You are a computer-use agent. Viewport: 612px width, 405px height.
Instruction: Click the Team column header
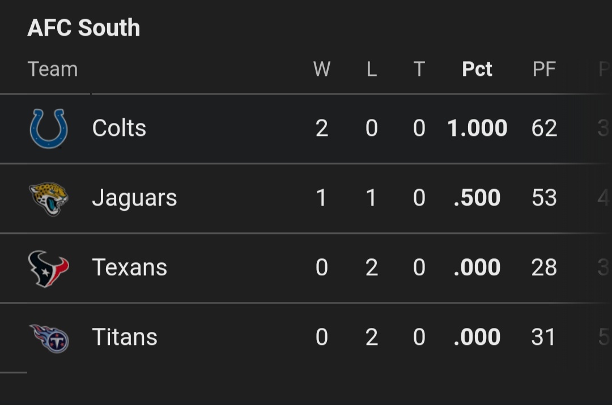pos(53,69)
